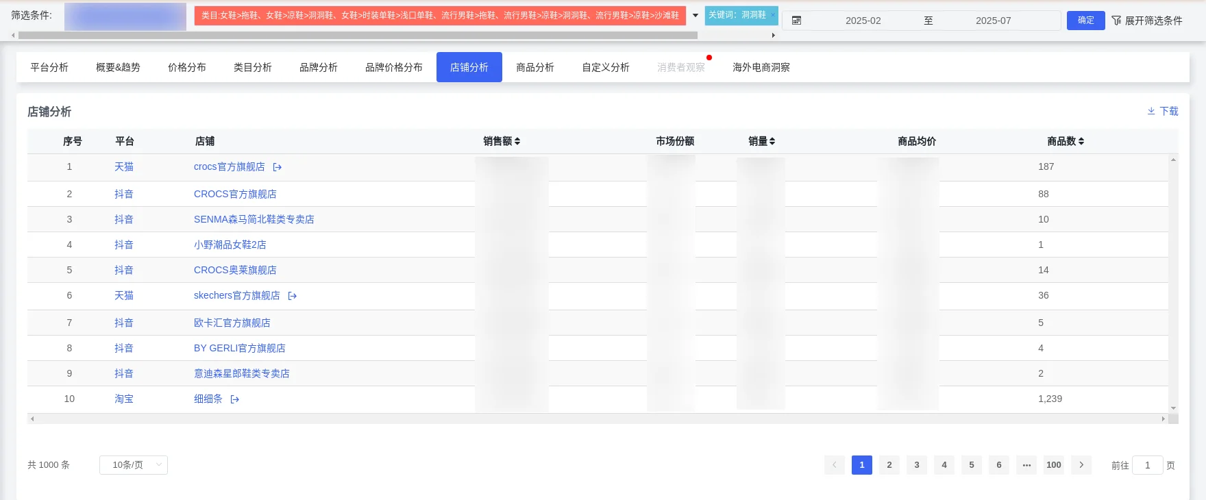Click the start date 2025-02 field
The width and height of the screenshot is (1206, 500).
click(x=863, y=21)
